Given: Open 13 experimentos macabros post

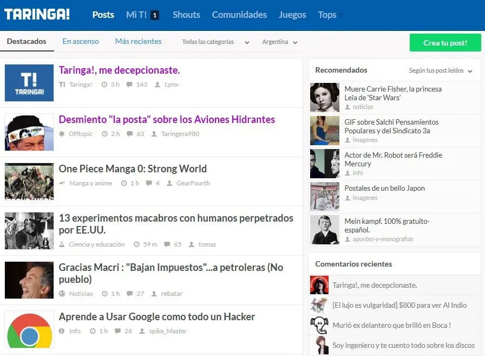Looking at the screenshot, I should pos(176,224).
